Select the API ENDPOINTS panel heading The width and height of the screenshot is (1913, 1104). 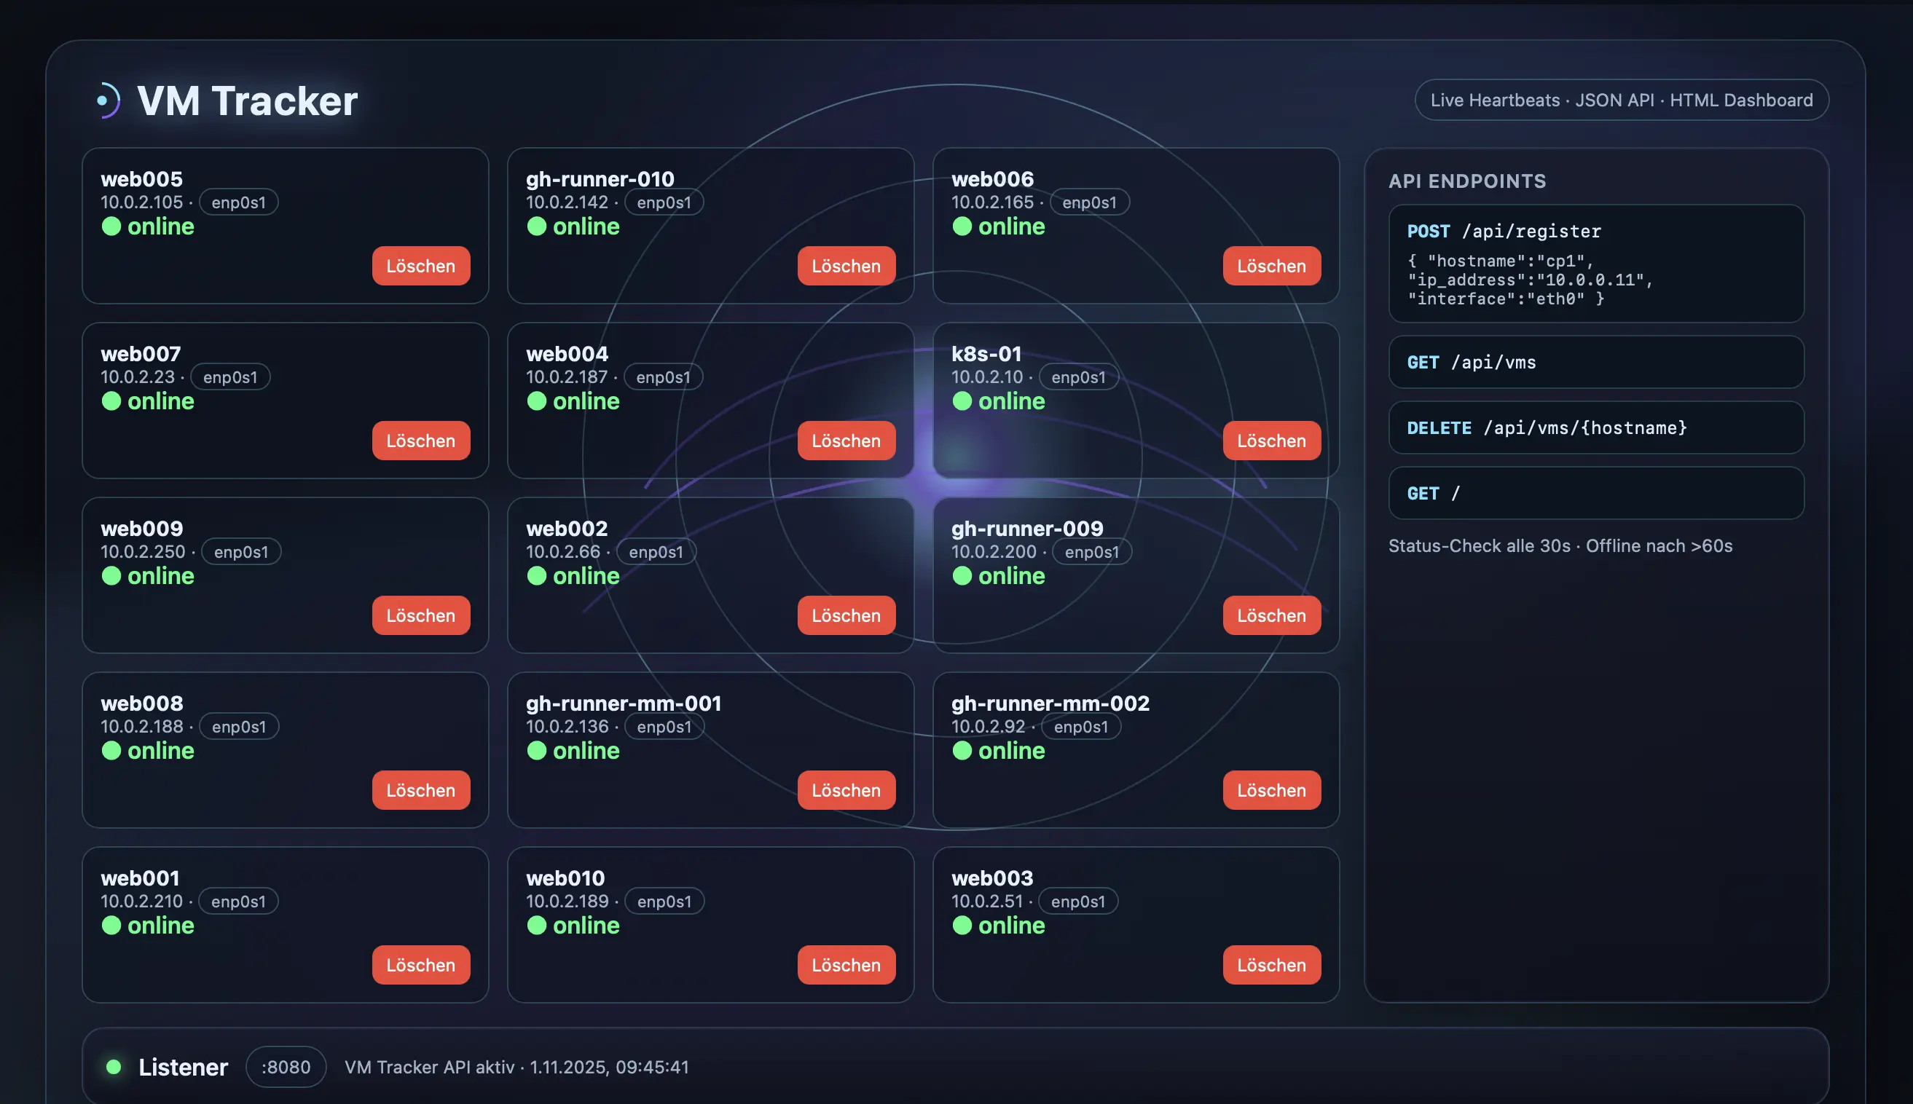tap(1469, 181)
